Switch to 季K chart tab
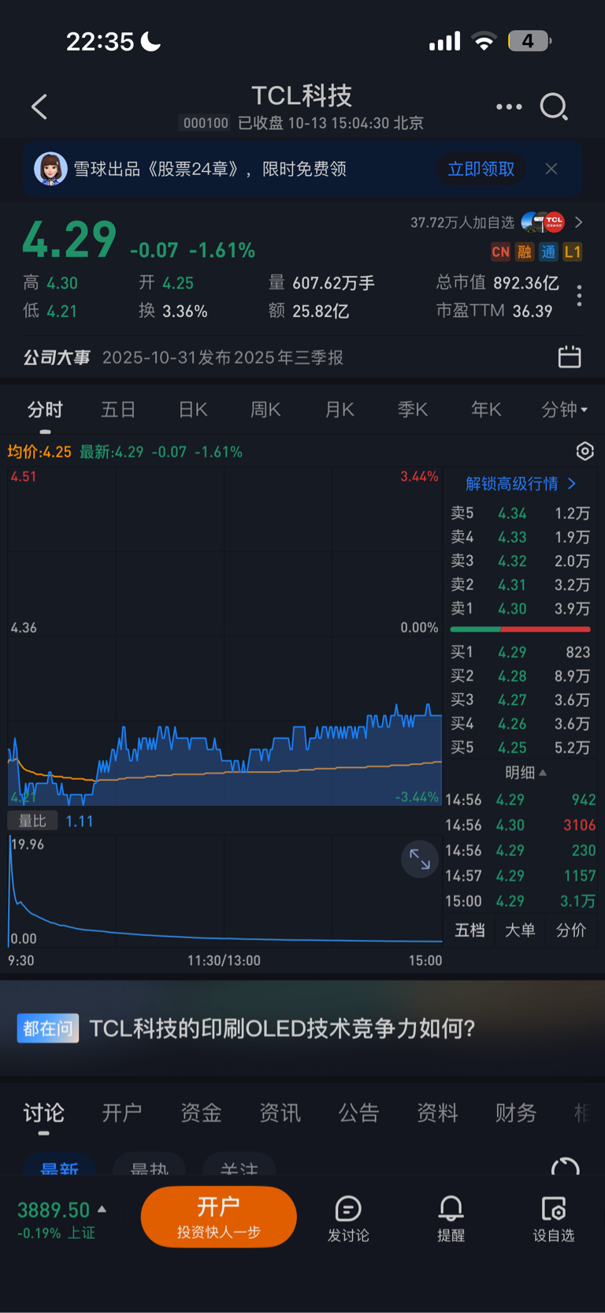605x1313 pixels. 413,409
